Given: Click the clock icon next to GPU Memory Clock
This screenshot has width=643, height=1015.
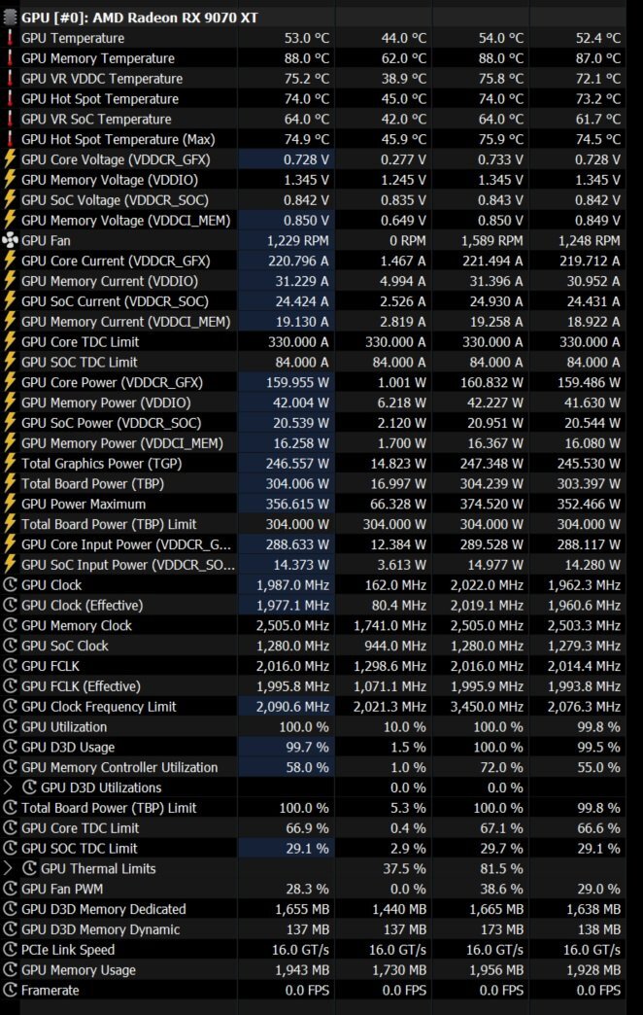Looking at the screenshot, I should (x=10, y=626).
